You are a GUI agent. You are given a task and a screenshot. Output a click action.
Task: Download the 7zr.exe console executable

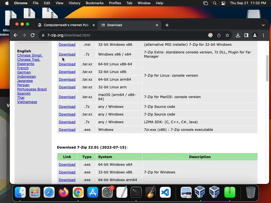click(67, 130)
